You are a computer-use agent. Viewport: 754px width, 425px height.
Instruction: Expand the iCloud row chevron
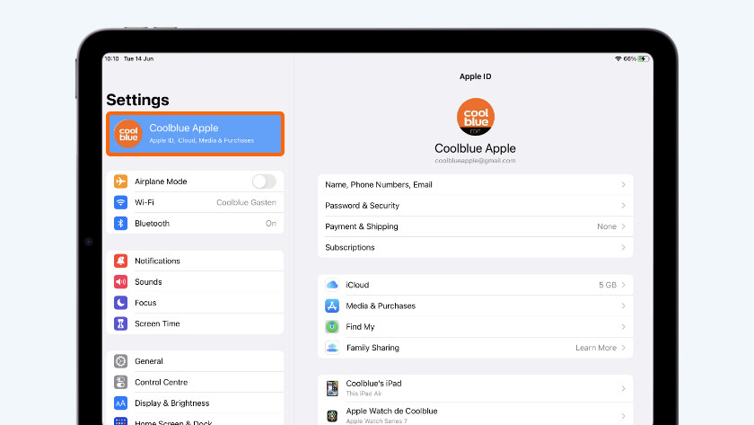click(x=623, y=285)
